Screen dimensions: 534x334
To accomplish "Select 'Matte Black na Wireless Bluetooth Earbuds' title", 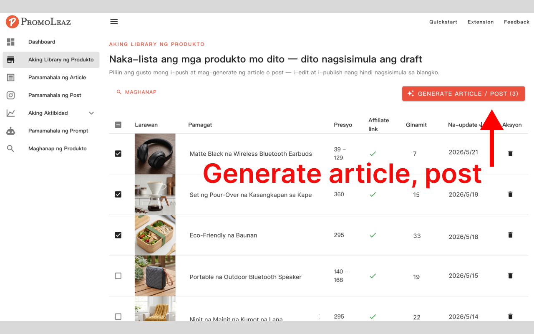I will coord(251,154).
